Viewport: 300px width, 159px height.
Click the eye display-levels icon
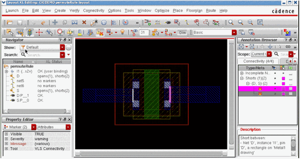click(x=135, y=33)
